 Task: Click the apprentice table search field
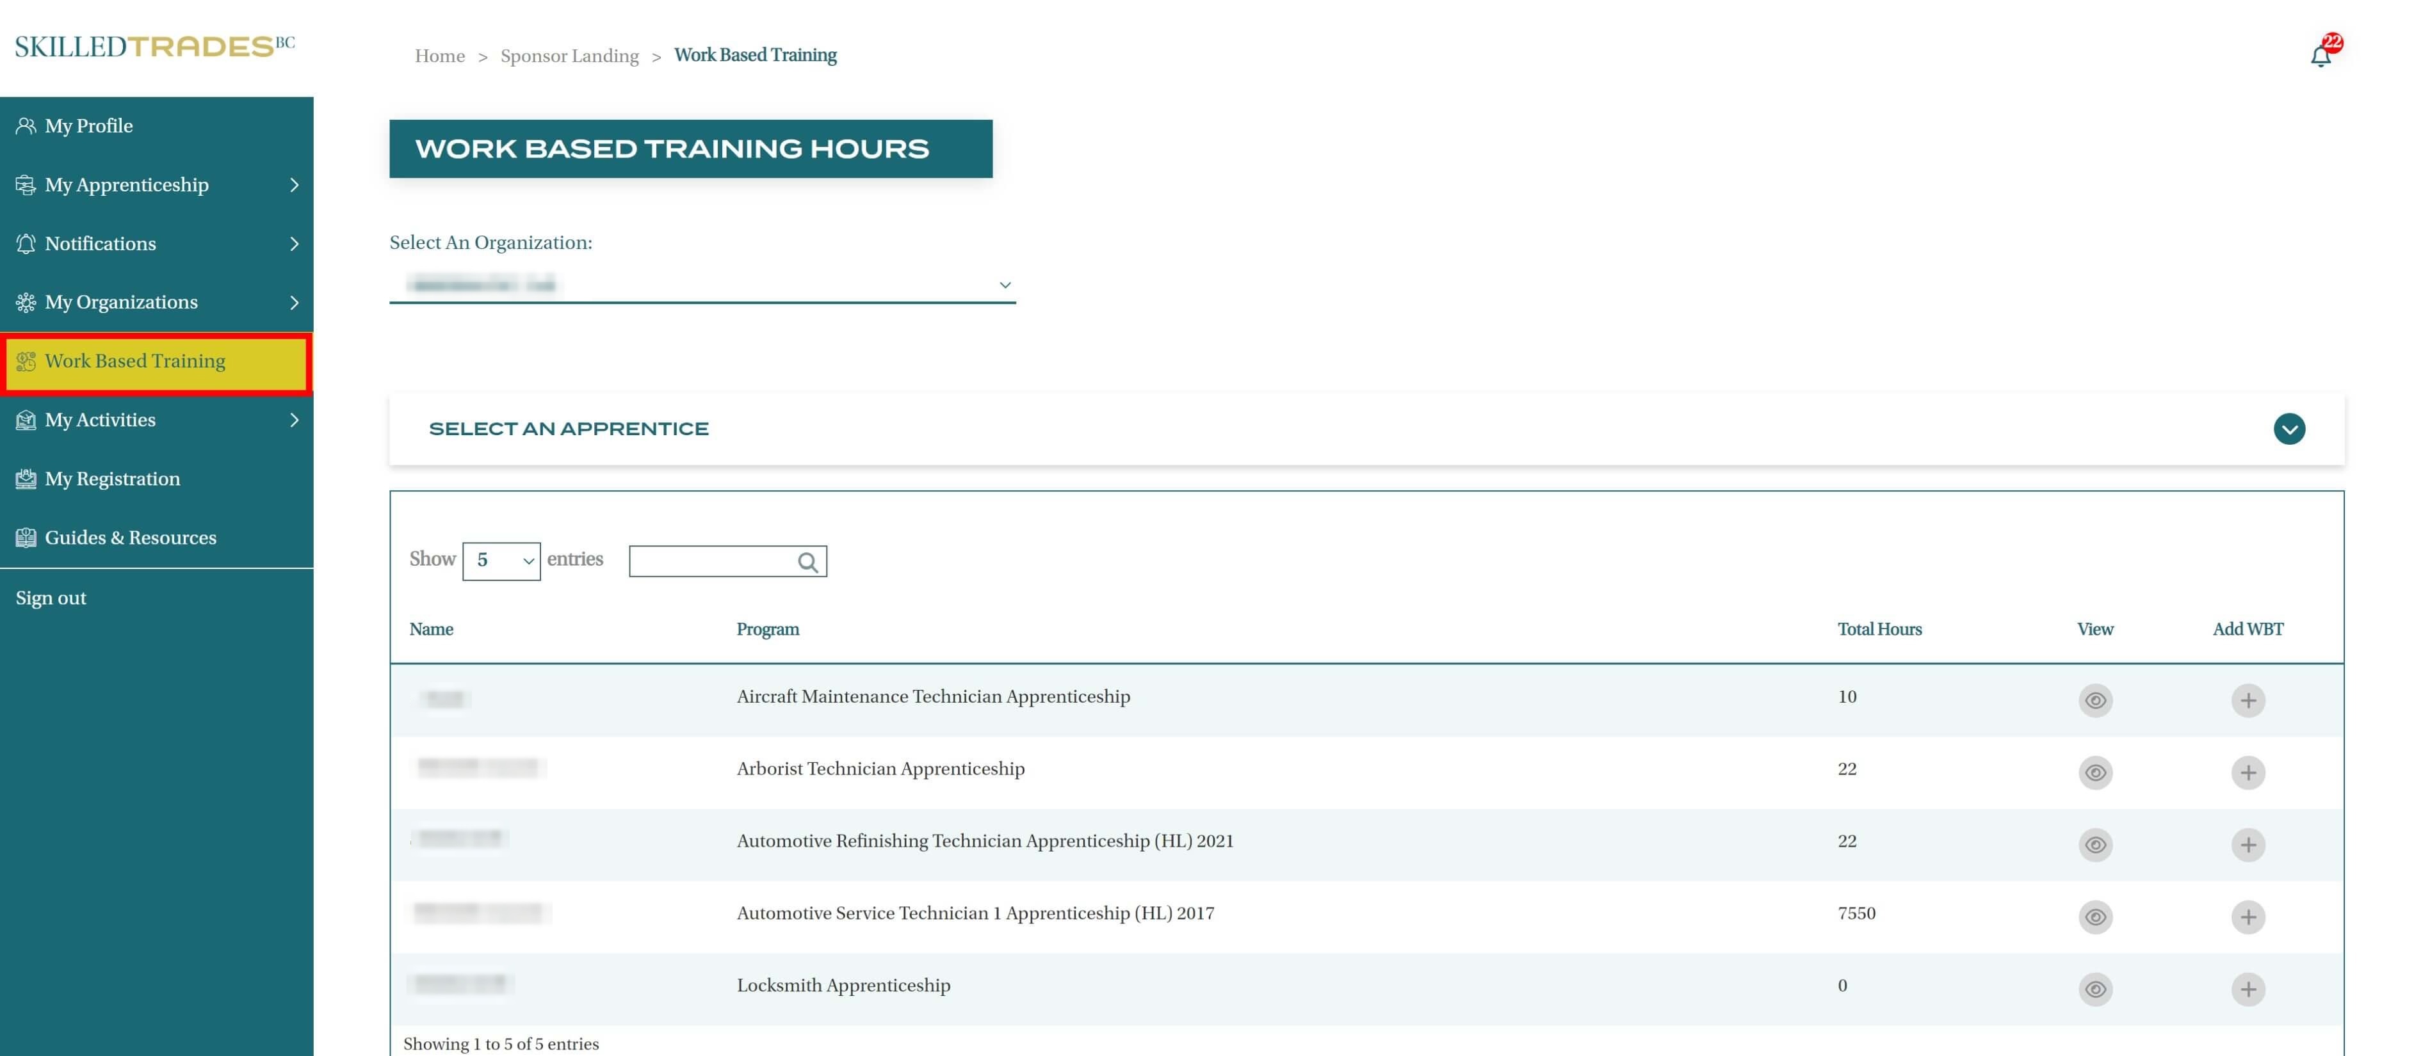click(x=711, y=561)
